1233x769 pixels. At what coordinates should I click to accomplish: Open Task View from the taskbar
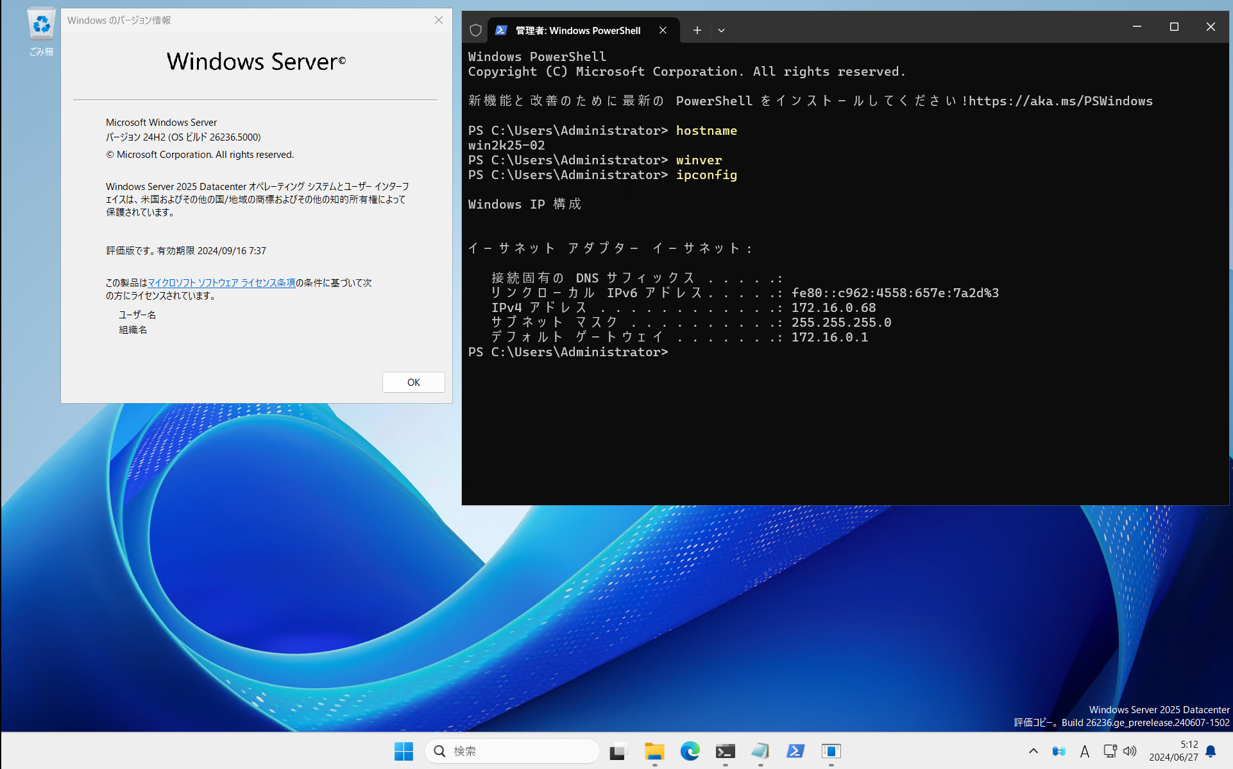(618, 751)
